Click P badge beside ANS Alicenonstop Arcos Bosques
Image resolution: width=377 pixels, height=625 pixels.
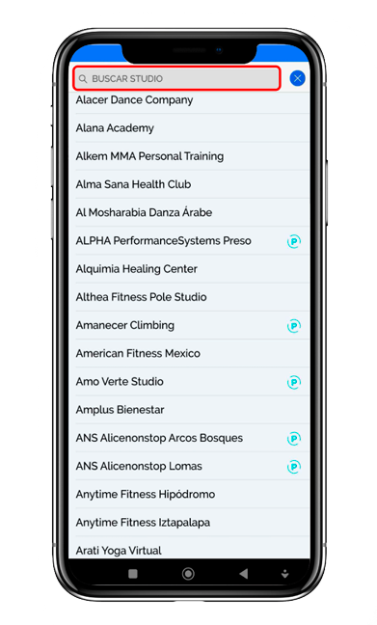[x=294, y=439]
